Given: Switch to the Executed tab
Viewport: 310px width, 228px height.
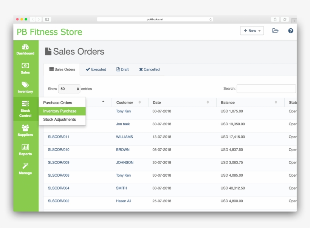Looking at the screenshot, I should tap(96, 69).
